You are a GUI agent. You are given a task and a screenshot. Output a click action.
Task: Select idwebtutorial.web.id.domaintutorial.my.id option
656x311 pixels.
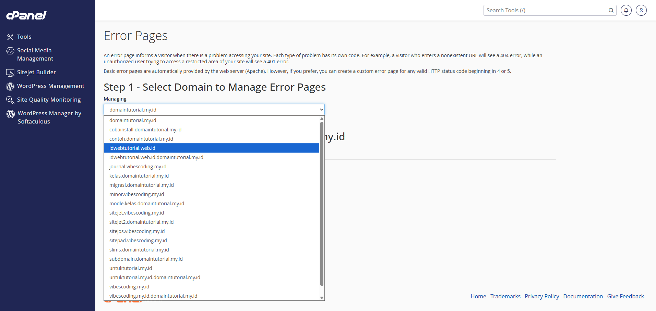[x=212, y=157]
